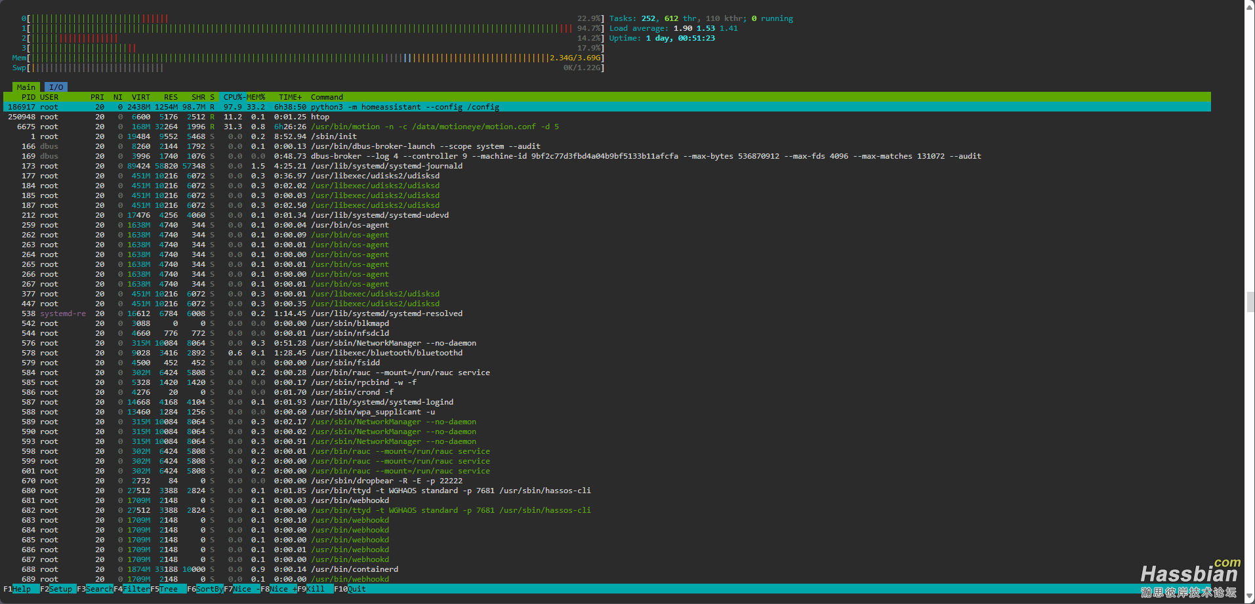Select the systemd-logind process row

click(607, 402)
